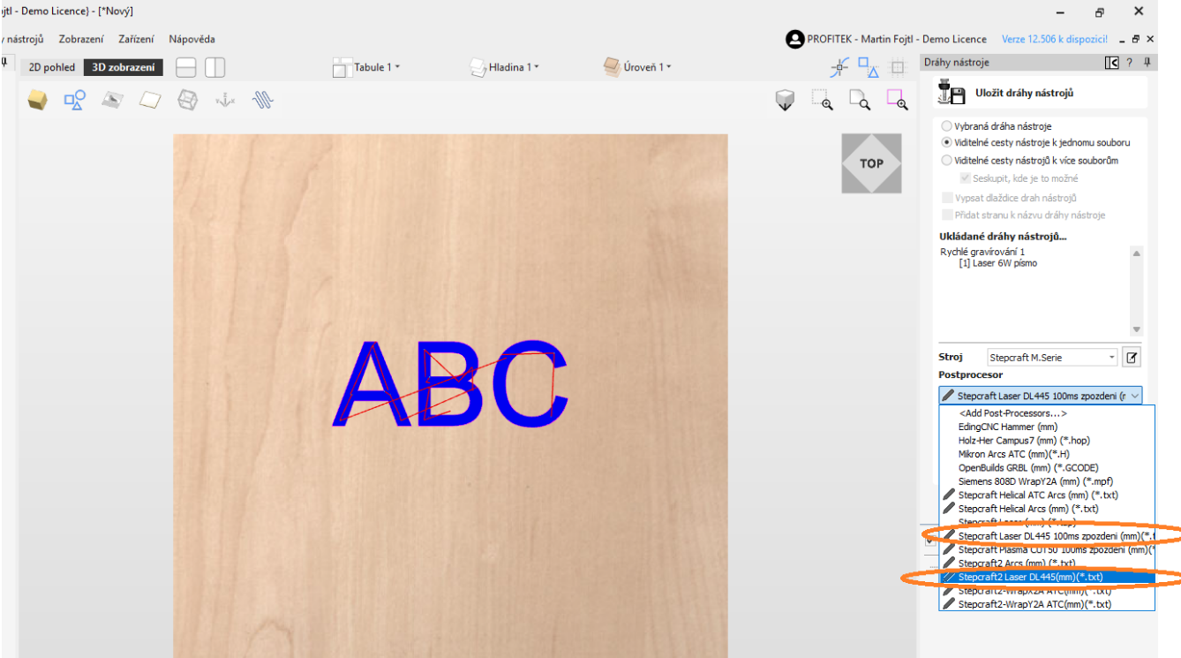1181x658 pixels.
Task: Click the dashed zoom-to-box magnifier icon
Action: coord(822,101)
